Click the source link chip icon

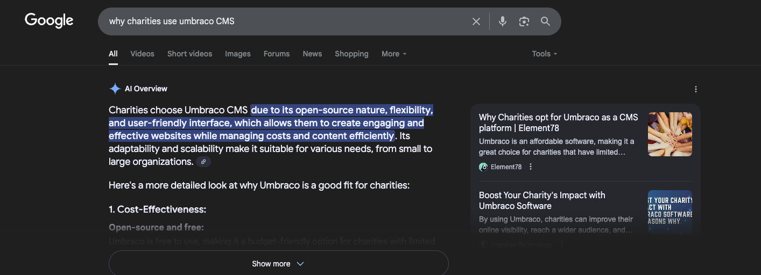pyautogui.click(x=203, y=162)
